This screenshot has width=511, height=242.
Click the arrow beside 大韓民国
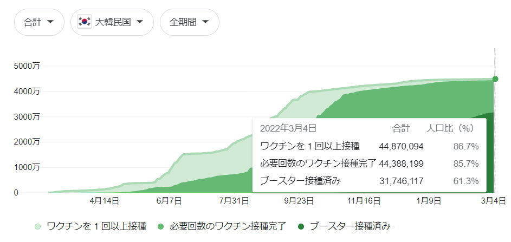[x=140, y=22]
